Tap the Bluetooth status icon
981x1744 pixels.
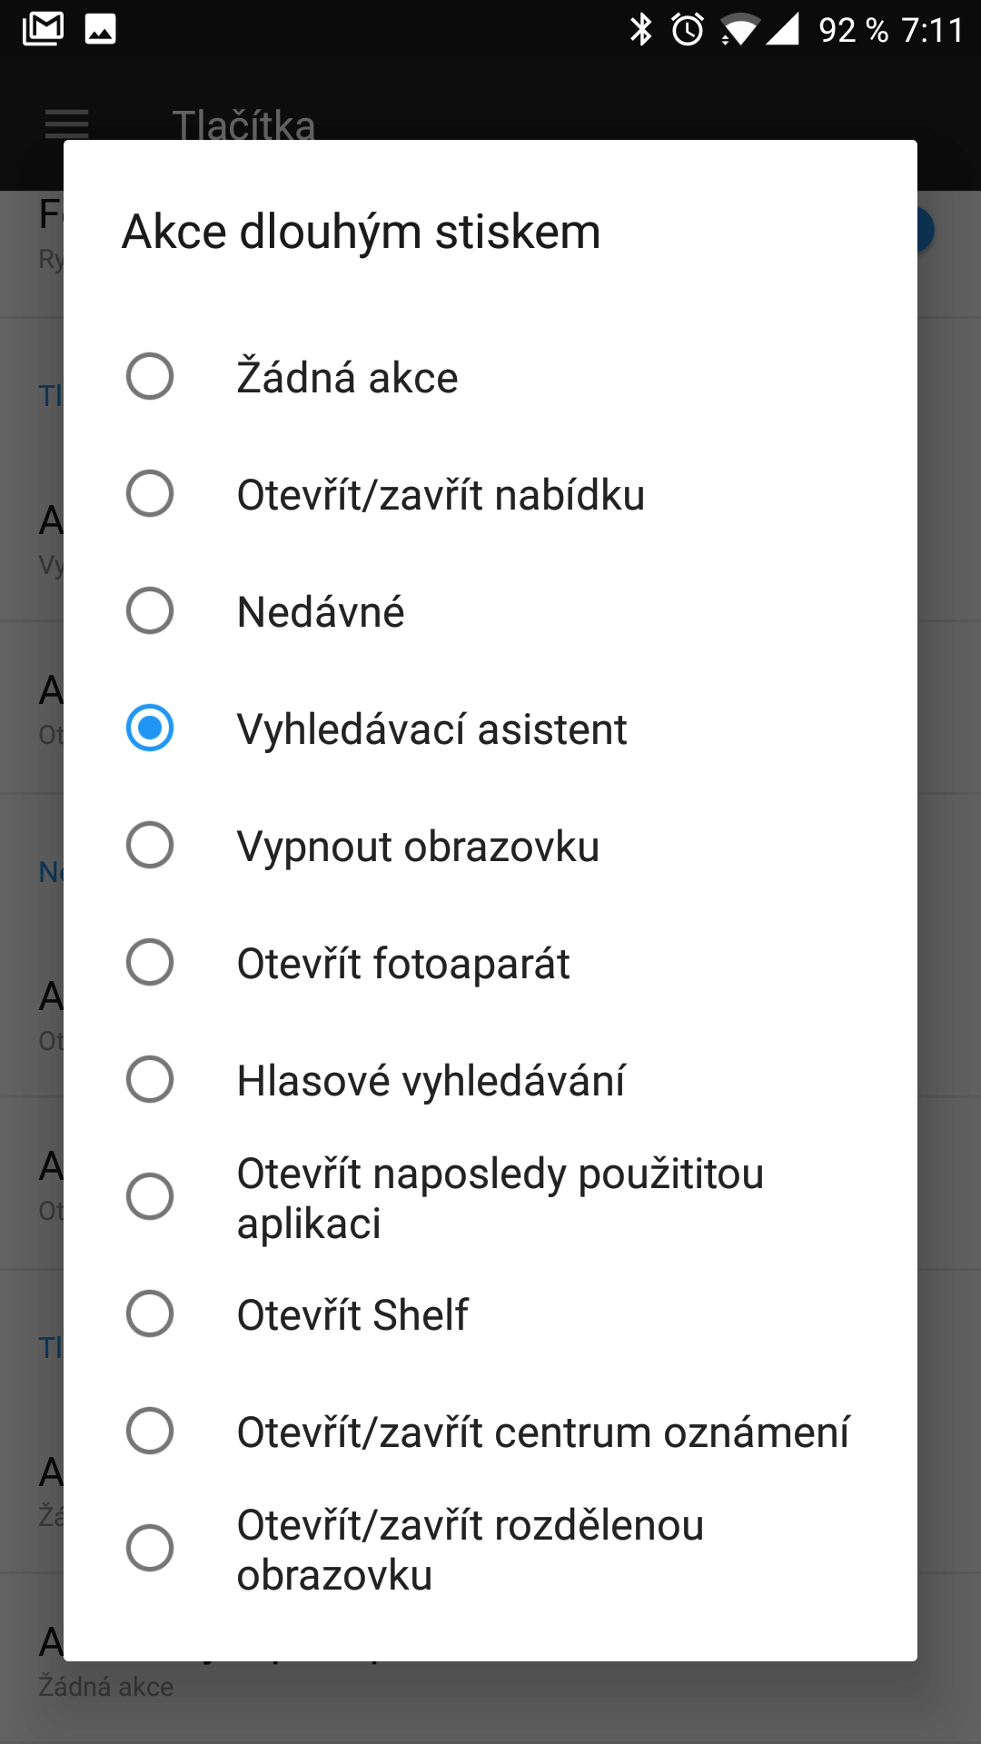[641, 29]
